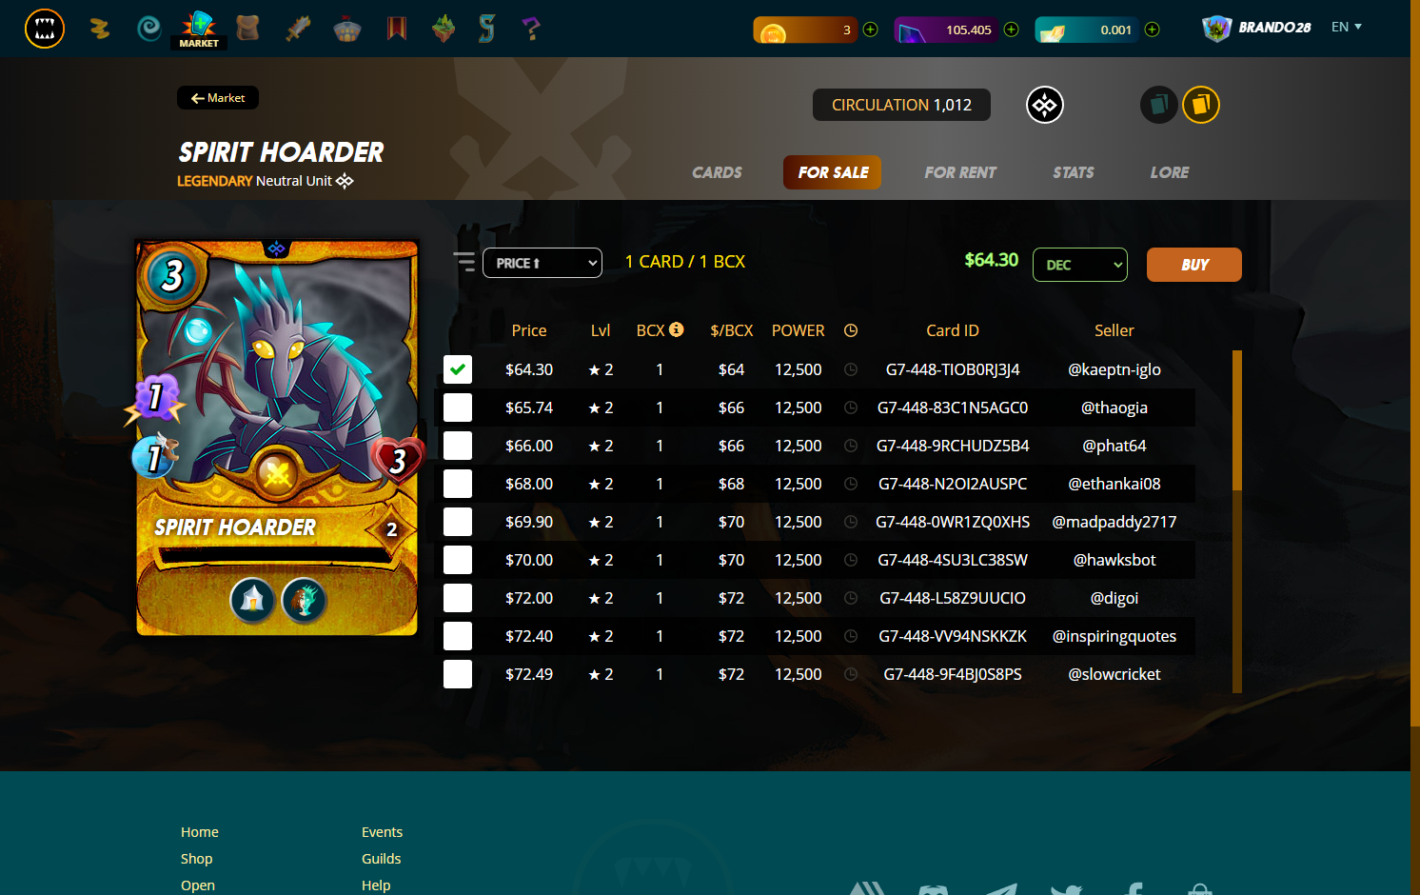
Task: Click the gold coins icon in the top nav
Action: [99, 29]
